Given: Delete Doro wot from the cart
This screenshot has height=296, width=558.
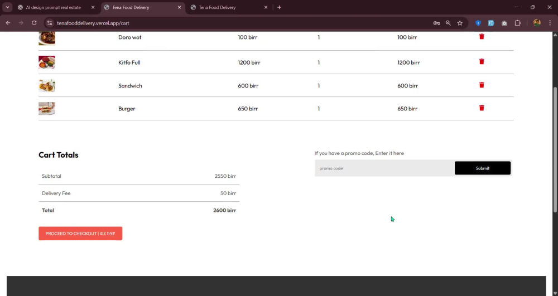Looking at the screenshot, I should [482, 36].
